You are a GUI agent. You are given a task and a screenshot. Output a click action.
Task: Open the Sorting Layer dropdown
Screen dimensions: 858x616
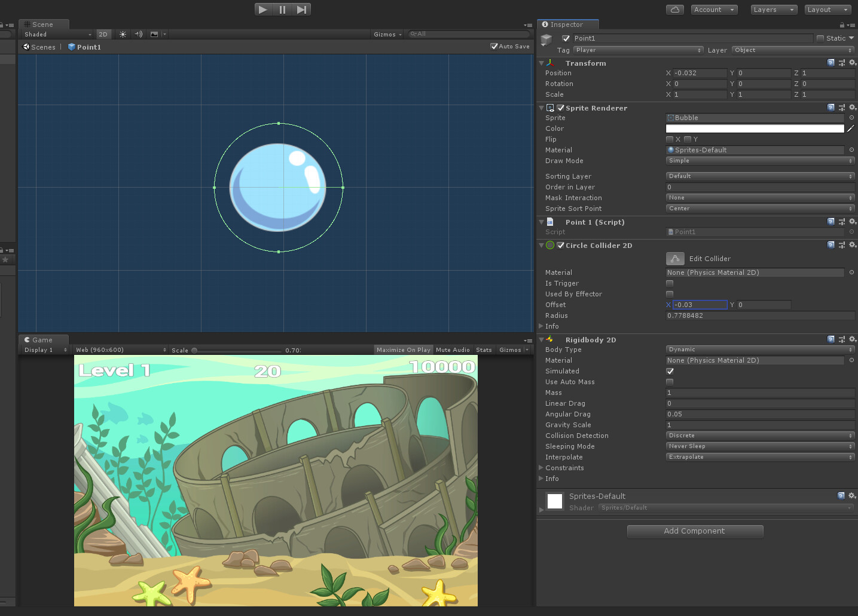click(x=759, y=176)
